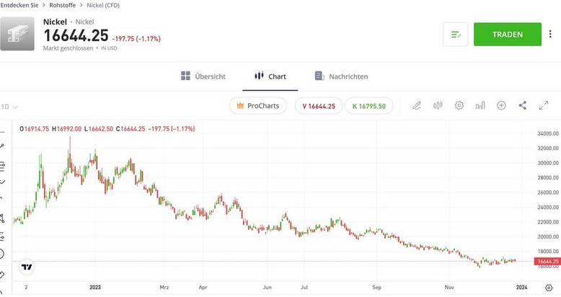Open ProCharts
This screenshot has height=297, width=561.
pos(258,106)
